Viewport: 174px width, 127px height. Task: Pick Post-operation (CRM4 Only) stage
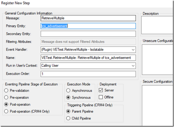(x=6, y=112)
